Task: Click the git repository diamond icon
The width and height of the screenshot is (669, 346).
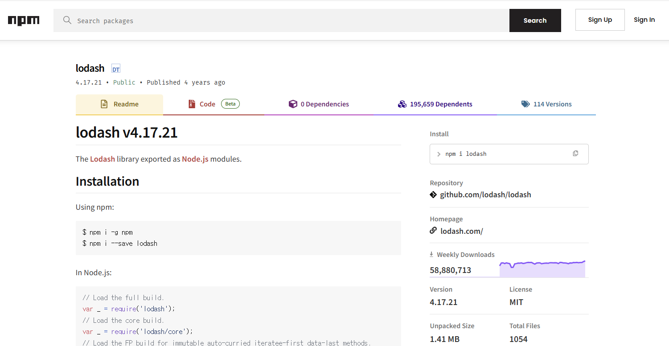Action: 433,195
